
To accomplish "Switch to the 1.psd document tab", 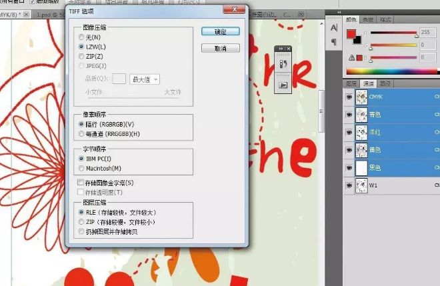I will pyautogui.click(x=49, y=15).
